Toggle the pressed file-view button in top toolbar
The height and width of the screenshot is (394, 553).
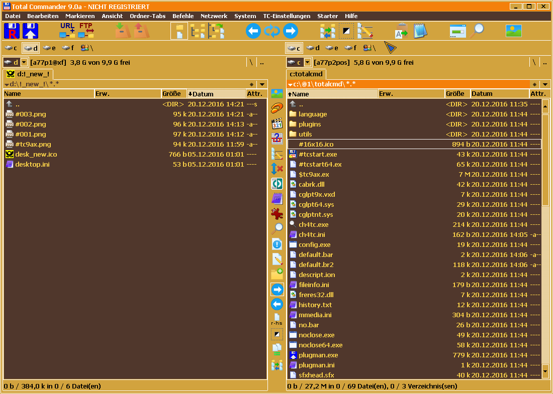tap(179, 31)
